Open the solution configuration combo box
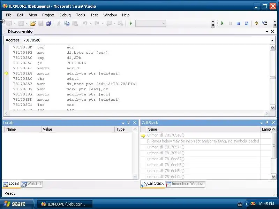Viewport: 279px width, 209px height. coord(151,23)
